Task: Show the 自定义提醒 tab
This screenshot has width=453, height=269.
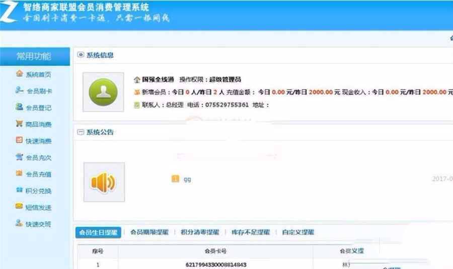Action: pyautogui.click(x=298, y=232)
